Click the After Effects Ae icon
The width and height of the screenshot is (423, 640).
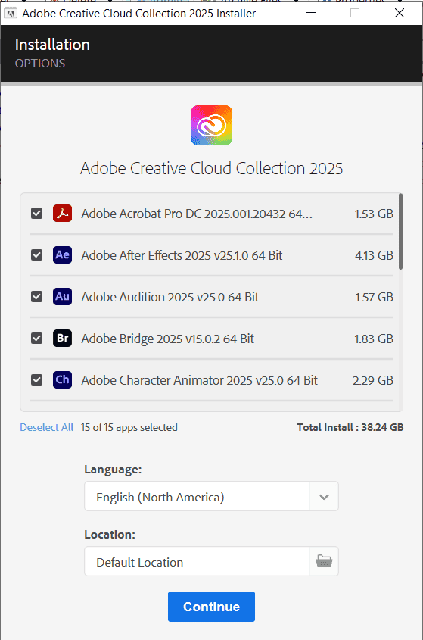[x=62, y=255]
